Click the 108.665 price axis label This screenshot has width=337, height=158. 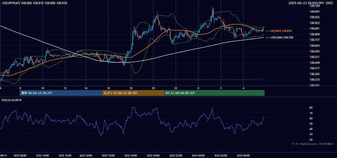[314, 46]
